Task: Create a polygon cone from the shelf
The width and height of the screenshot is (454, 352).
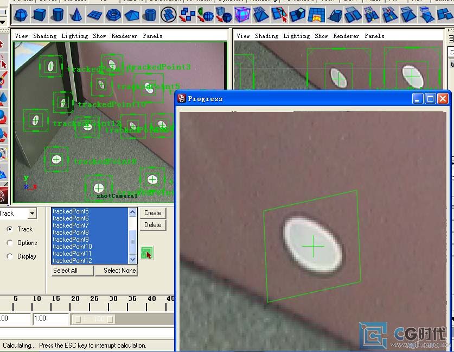Action: pos(76,15)
